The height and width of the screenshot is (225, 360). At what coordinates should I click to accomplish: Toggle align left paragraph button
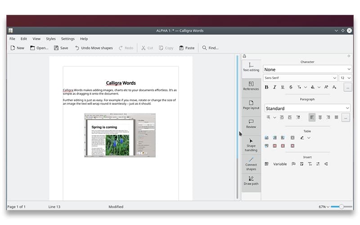312,117
